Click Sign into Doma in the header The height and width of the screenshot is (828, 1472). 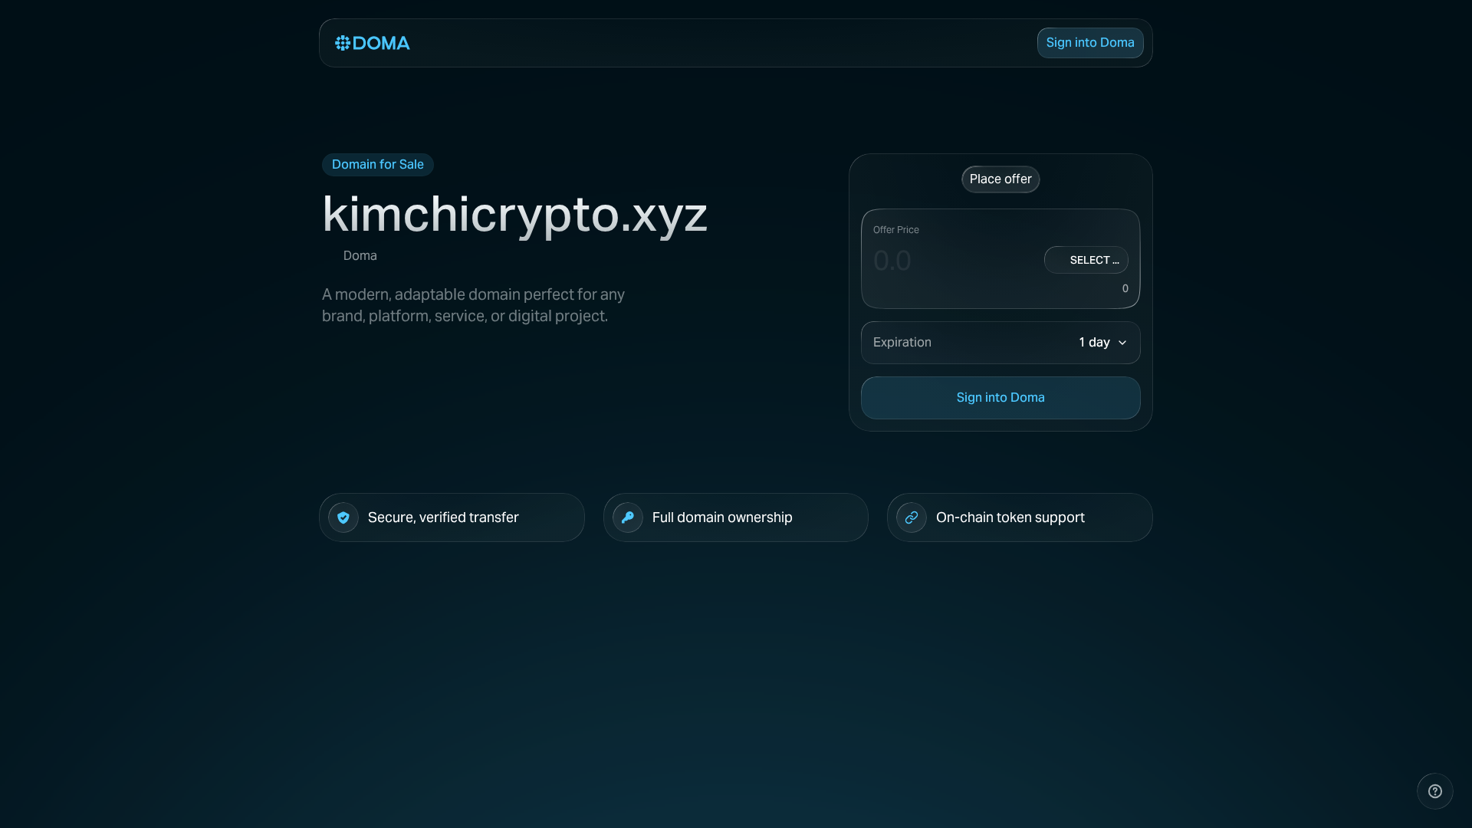point(1090,43)
